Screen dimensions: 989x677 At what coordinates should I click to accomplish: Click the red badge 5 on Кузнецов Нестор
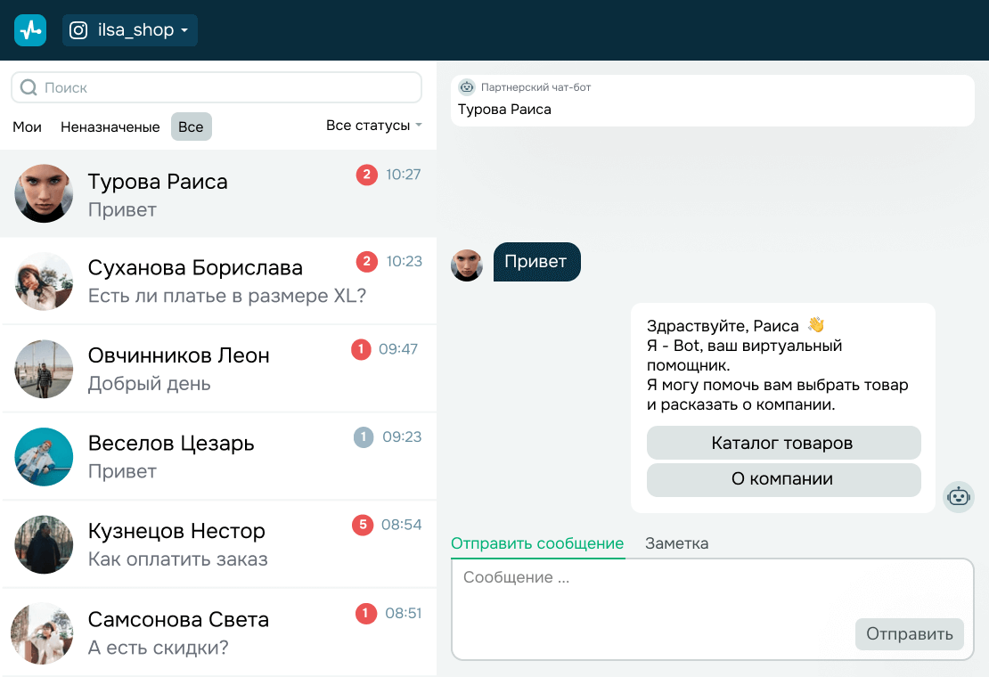click(362, 525)
